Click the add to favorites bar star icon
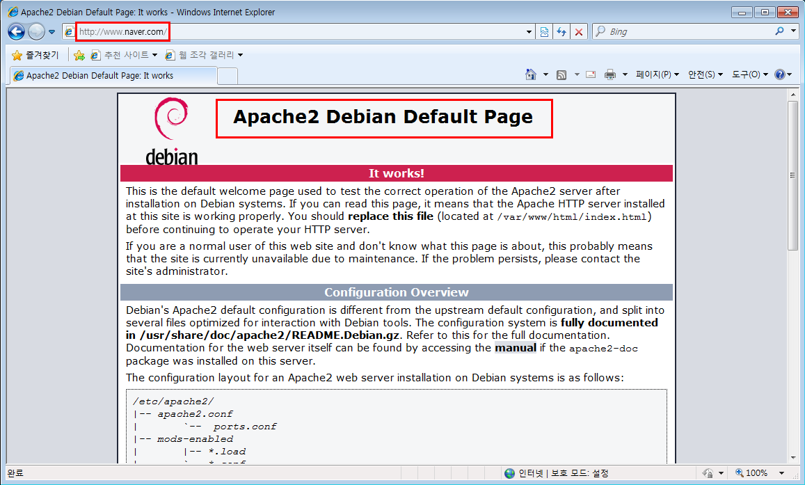Image resolution: width=805 pixels, height=485 pixels. tap(79, 55)
